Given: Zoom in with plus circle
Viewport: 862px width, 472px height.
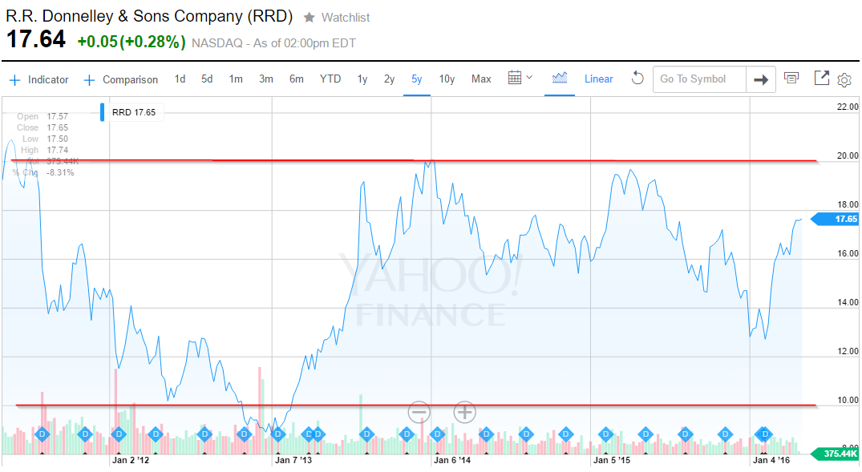Looking at the screenshot, I should pyautogui.click(x=464, y=412).
